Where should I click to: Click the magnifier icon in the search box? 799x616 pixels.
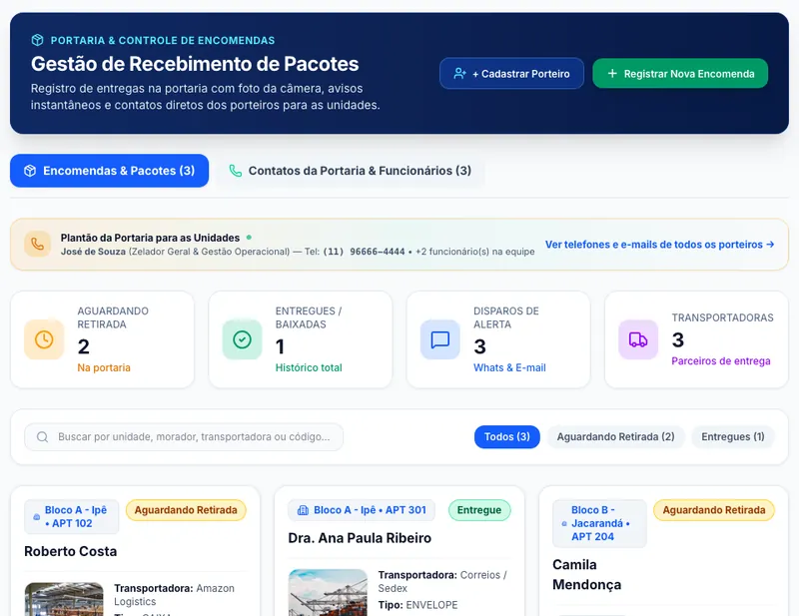pyautogui.click(x=43, y=437)
